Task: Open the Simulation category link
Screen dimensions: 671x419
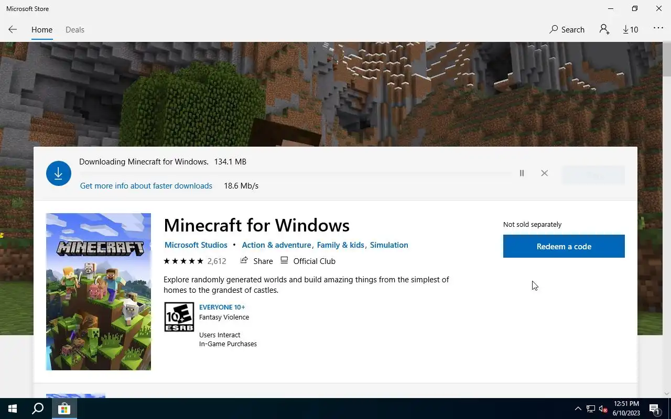Action: pos(389,245)
